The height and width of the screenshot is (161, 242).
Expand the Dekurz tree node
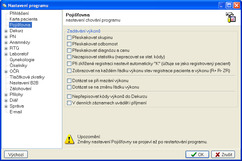[x=6, y=31]
